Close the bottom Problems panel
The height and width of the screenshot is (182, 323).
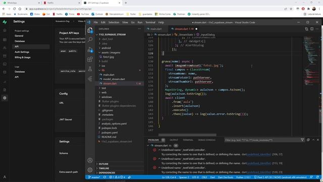point(318,140)
